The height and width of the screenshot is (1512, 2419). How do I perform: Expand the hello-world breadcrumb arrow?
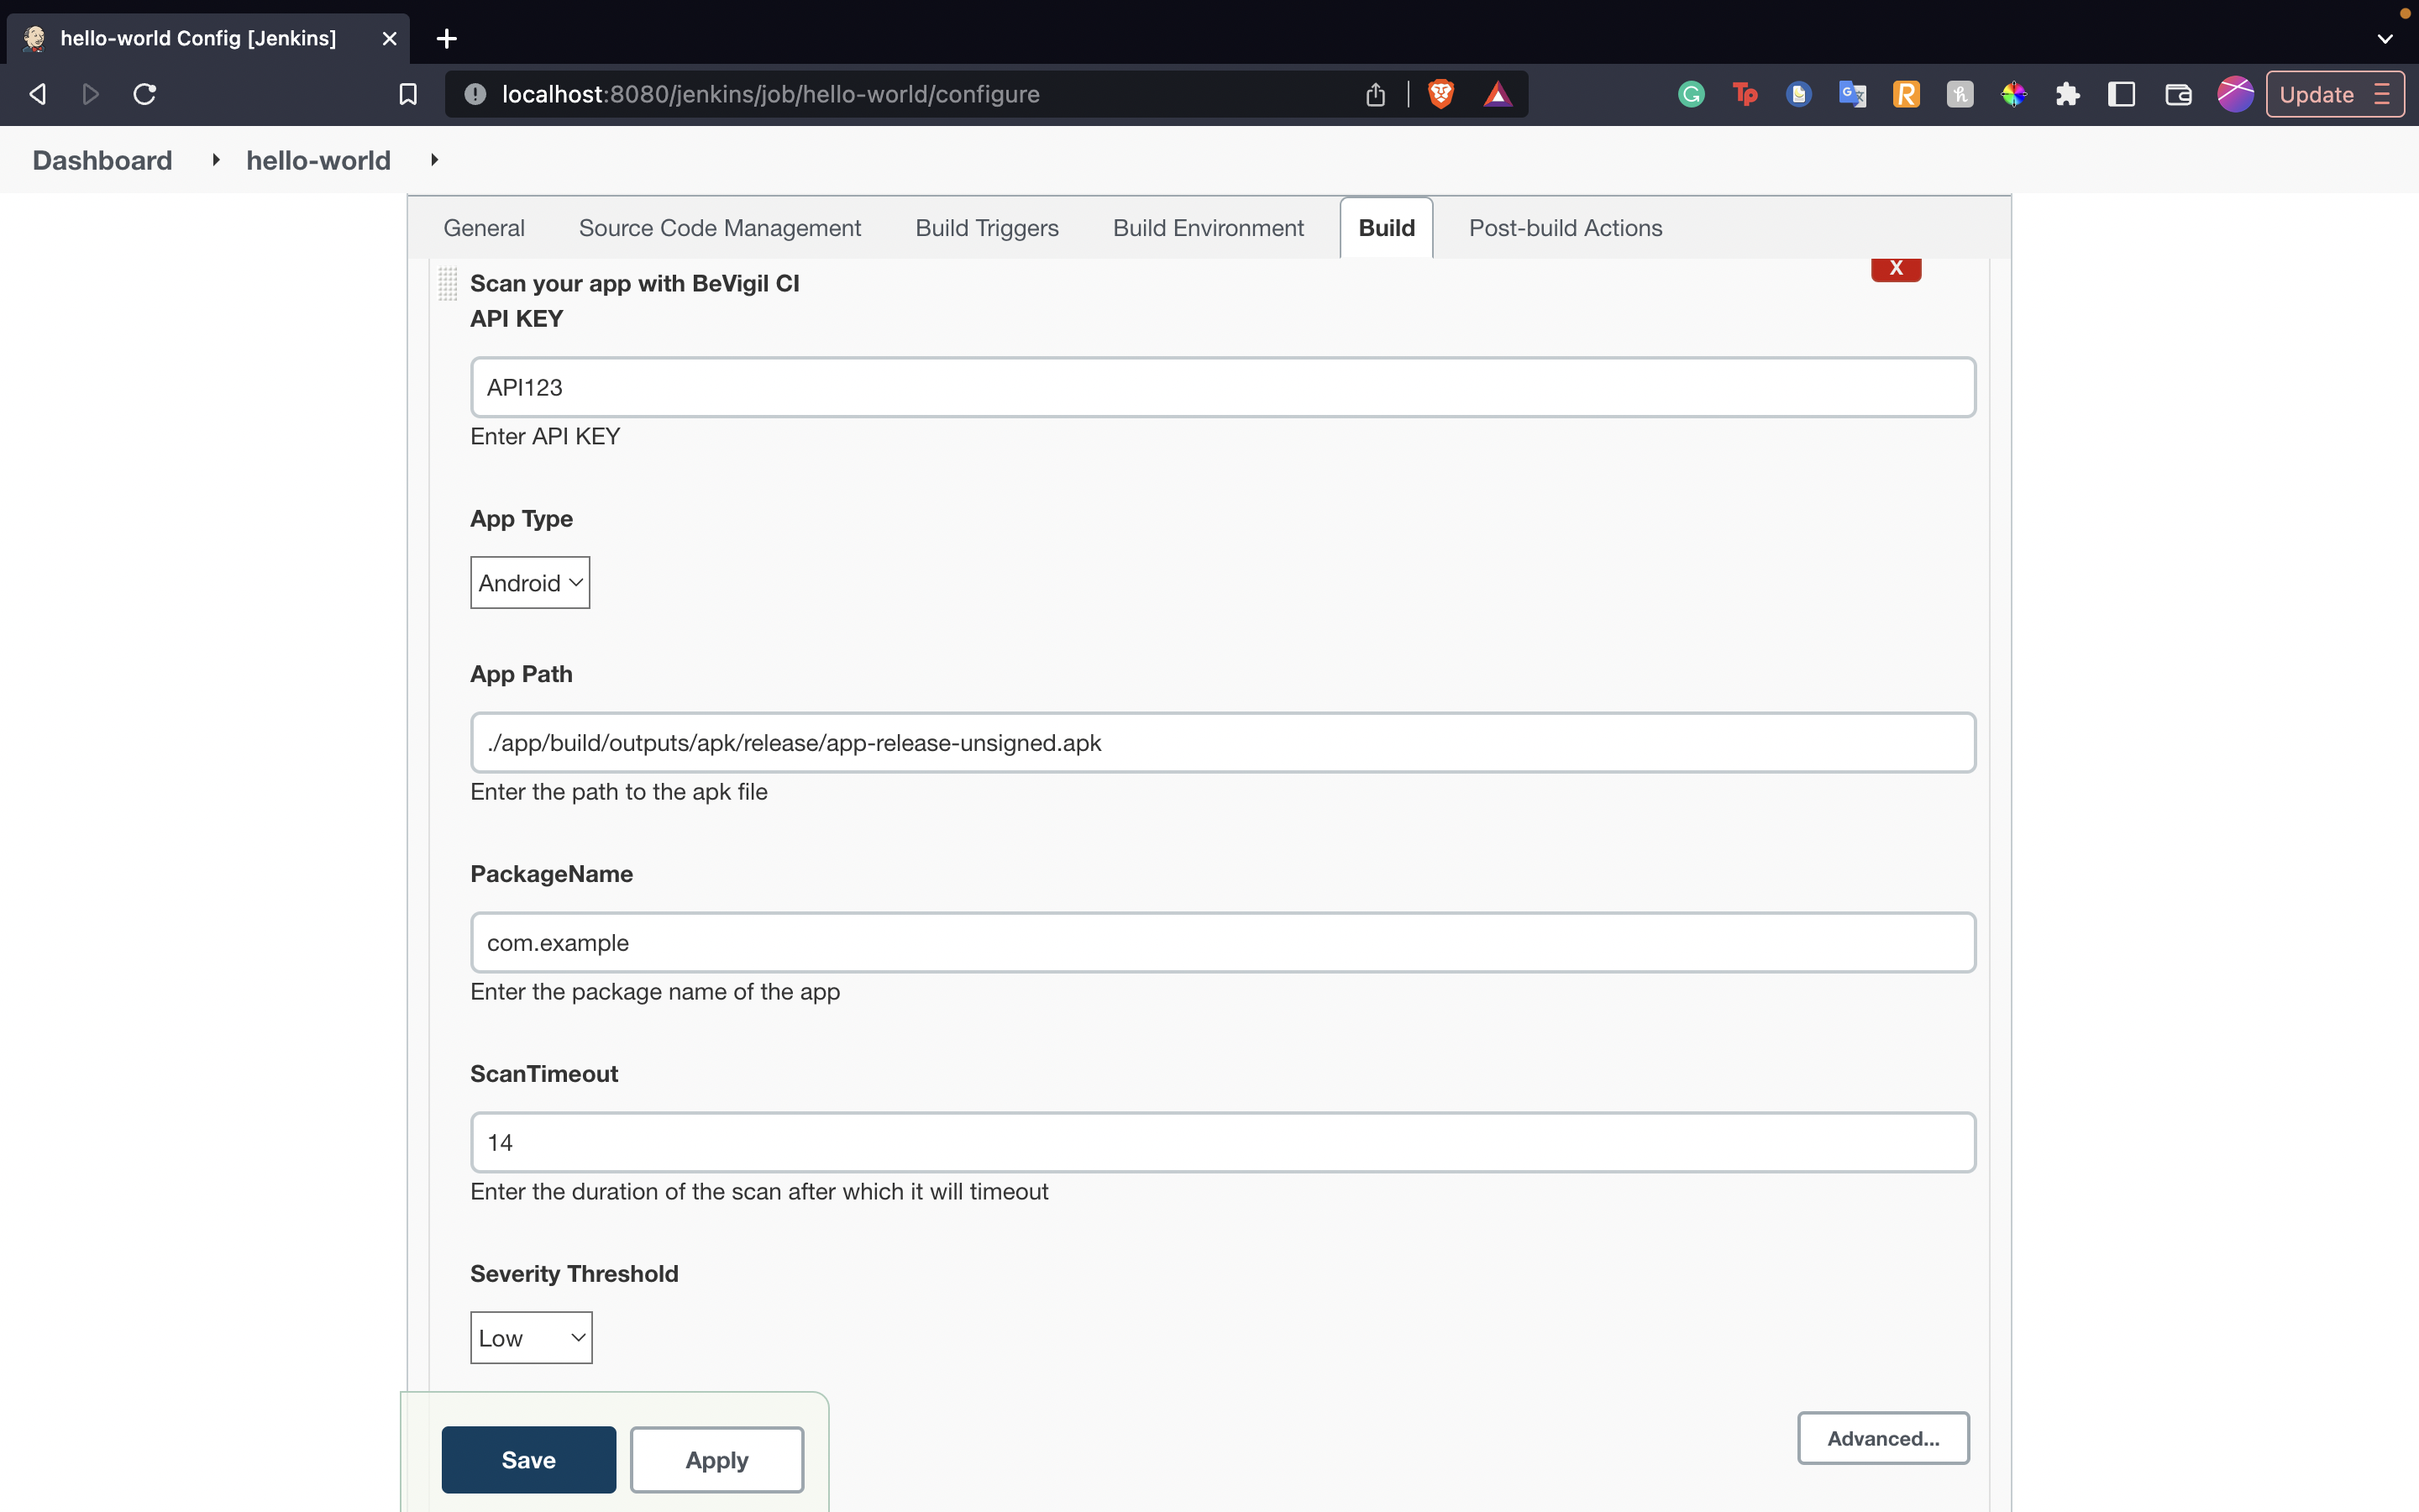point(433,160)
